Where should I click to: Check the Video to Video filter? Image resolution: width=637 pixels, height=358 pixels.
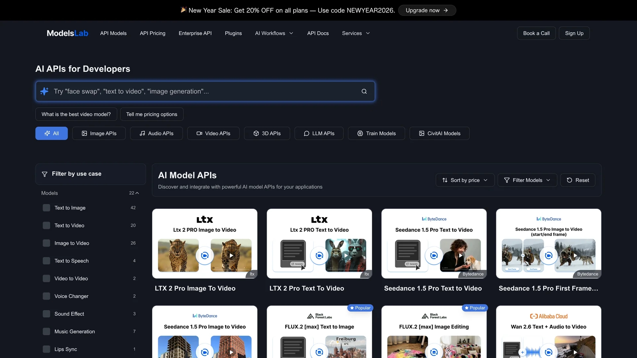(46, 278)
